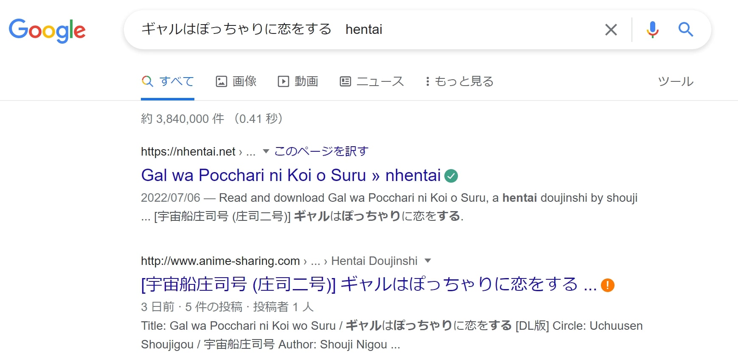The width and height of the screenshot is (738, 359).
Task: Focus the search query input field
Action: 369,29
